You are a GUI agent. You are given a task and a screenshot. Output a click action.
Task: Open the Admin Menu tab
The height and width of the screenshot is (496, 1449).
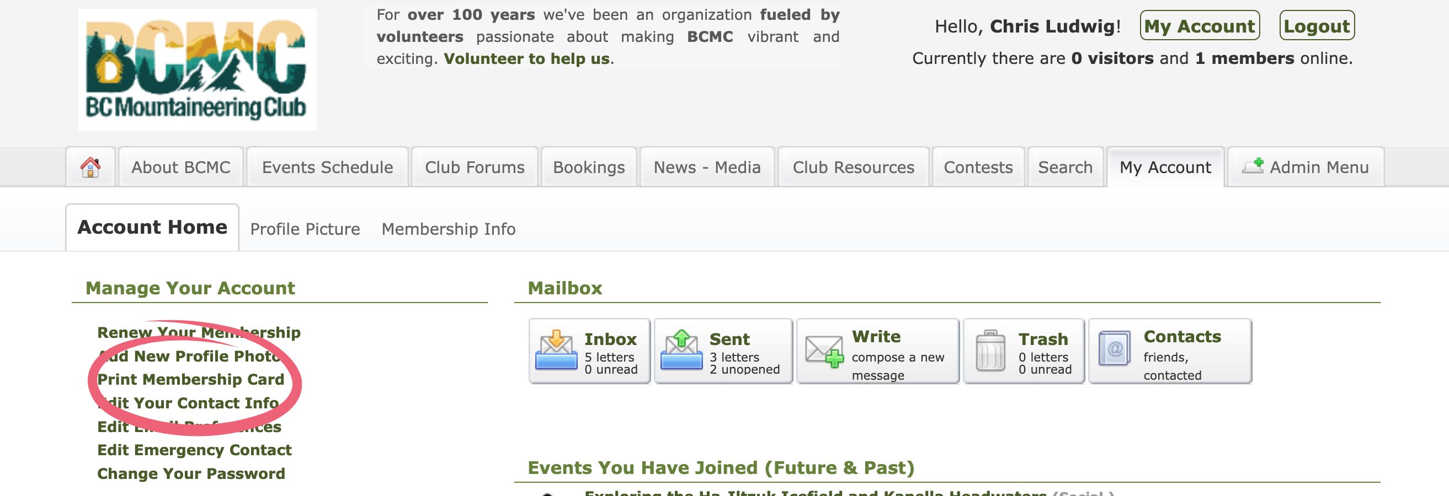tap(1306, 167)
